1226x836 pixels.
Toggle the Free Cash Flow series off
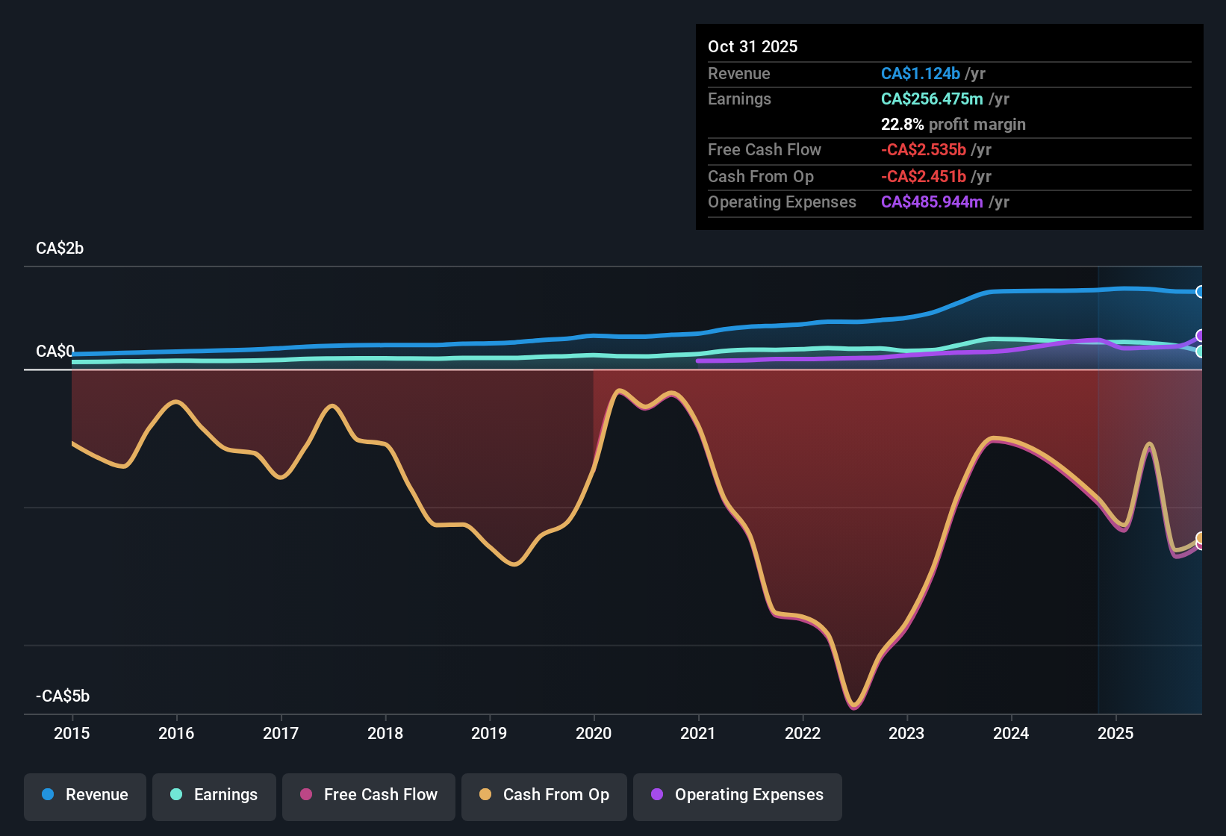click(x=368, y=796)
